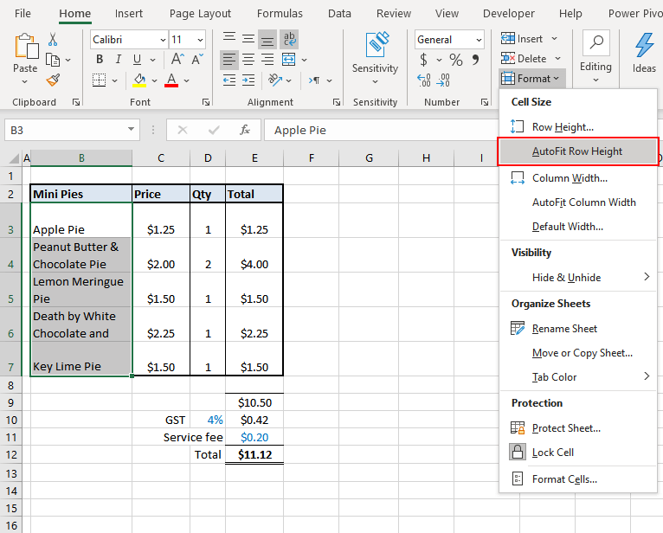Open the General number format dropdown
The height and width of the screenshot is (533, 663).
pyautogui.click(x=479, y=40)
